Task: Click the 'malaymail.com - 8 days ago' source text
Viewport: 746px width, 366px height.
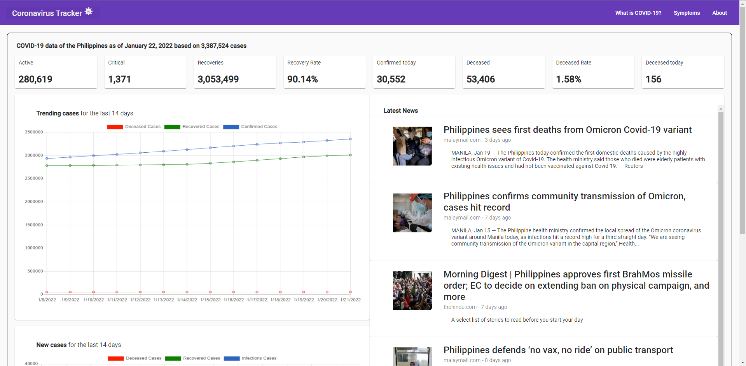Action: pos(477,360)
